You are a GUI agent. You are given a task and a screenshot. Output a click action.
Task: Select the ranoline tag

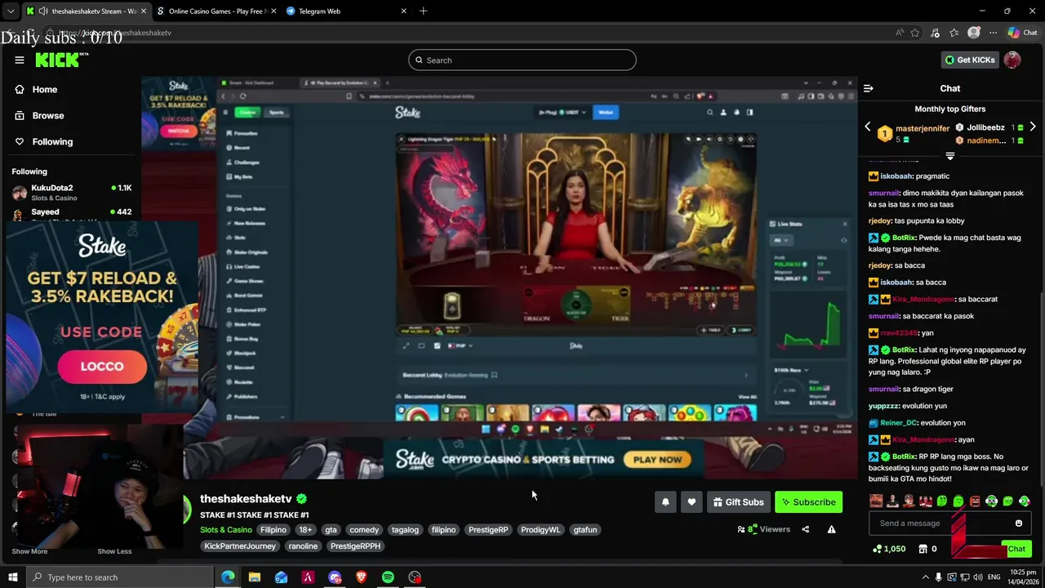click(x=303, y=546)
